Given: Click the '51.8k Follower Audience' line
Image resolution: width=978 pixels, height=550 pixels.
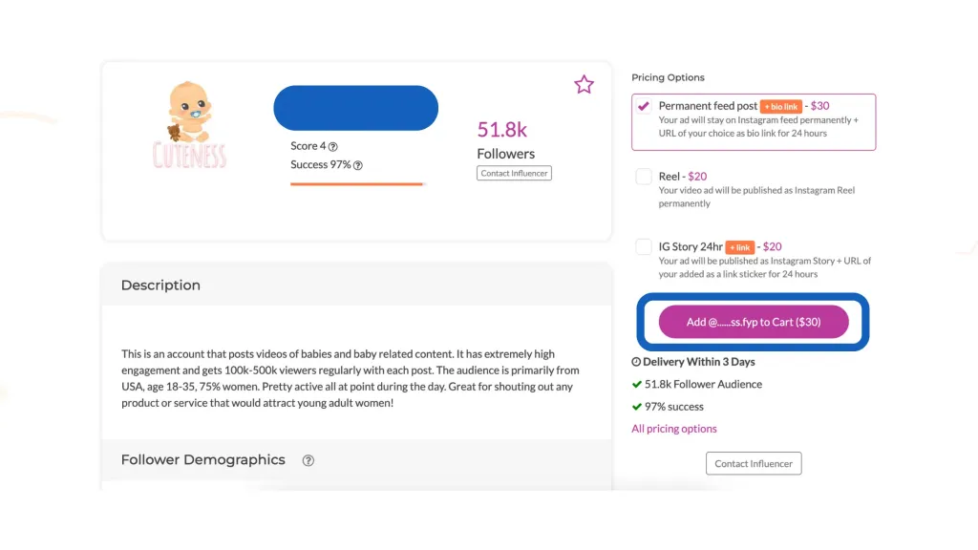Looking at the screenshot, I should (x=703, y=384).
